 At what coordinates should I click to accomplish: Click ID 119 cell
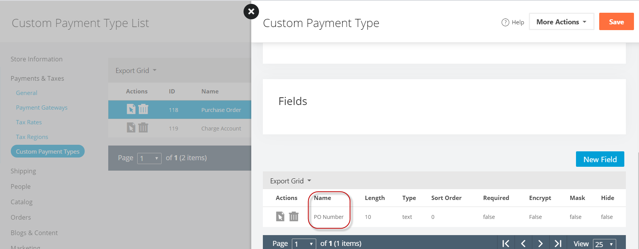(174, 129)
